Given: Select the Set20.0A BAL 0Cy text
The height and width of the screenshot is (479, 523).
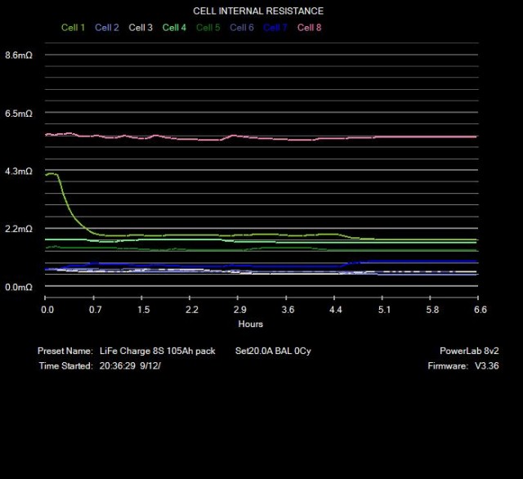Looking at the screenshot, I should coord(273,351).
